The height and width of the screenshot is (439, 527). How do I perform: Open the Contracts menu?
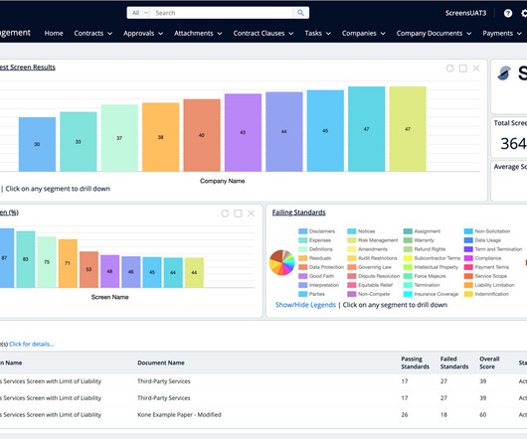(93, 33)
